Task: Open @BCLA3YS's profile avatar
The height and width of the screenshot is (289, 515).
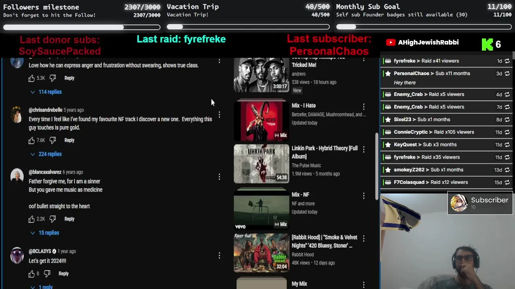Action: [17, 255]
